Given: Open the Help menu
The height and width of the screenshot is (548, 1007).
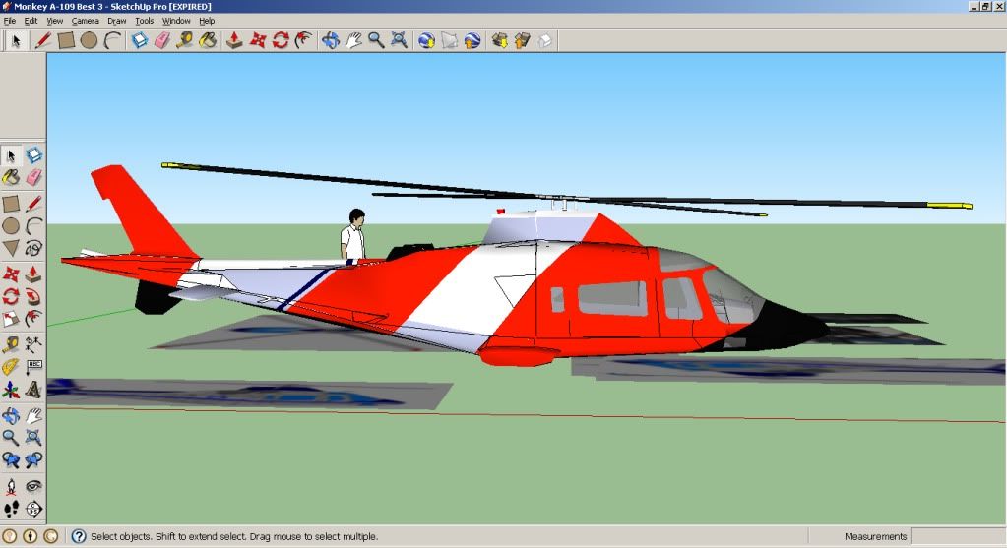Looking at the screenshot, I should pos(207,21).
